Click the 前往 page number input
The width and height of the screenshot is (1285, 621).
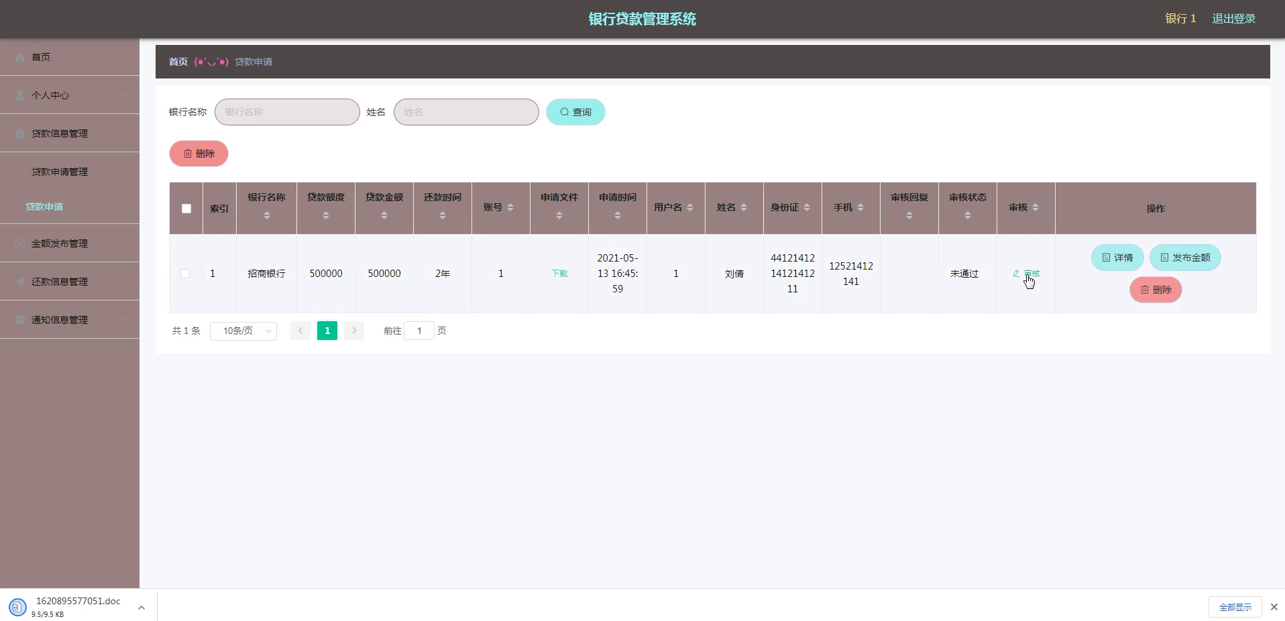pos(419,331)
